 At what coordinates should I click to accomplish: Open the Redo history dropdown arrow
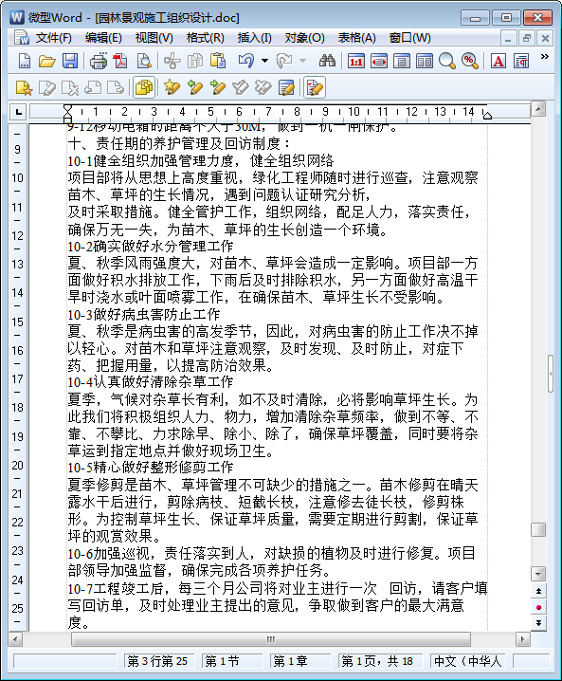tap(303, 62)
